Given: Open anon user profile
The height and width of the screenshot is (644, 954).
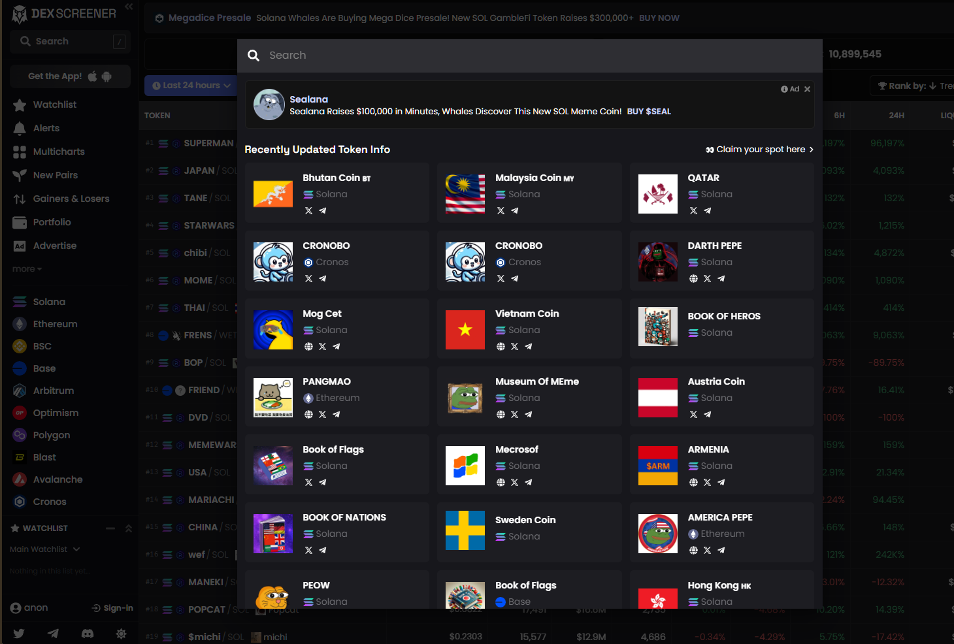Looking at the screenshot, I should click(x=29, y=608).
